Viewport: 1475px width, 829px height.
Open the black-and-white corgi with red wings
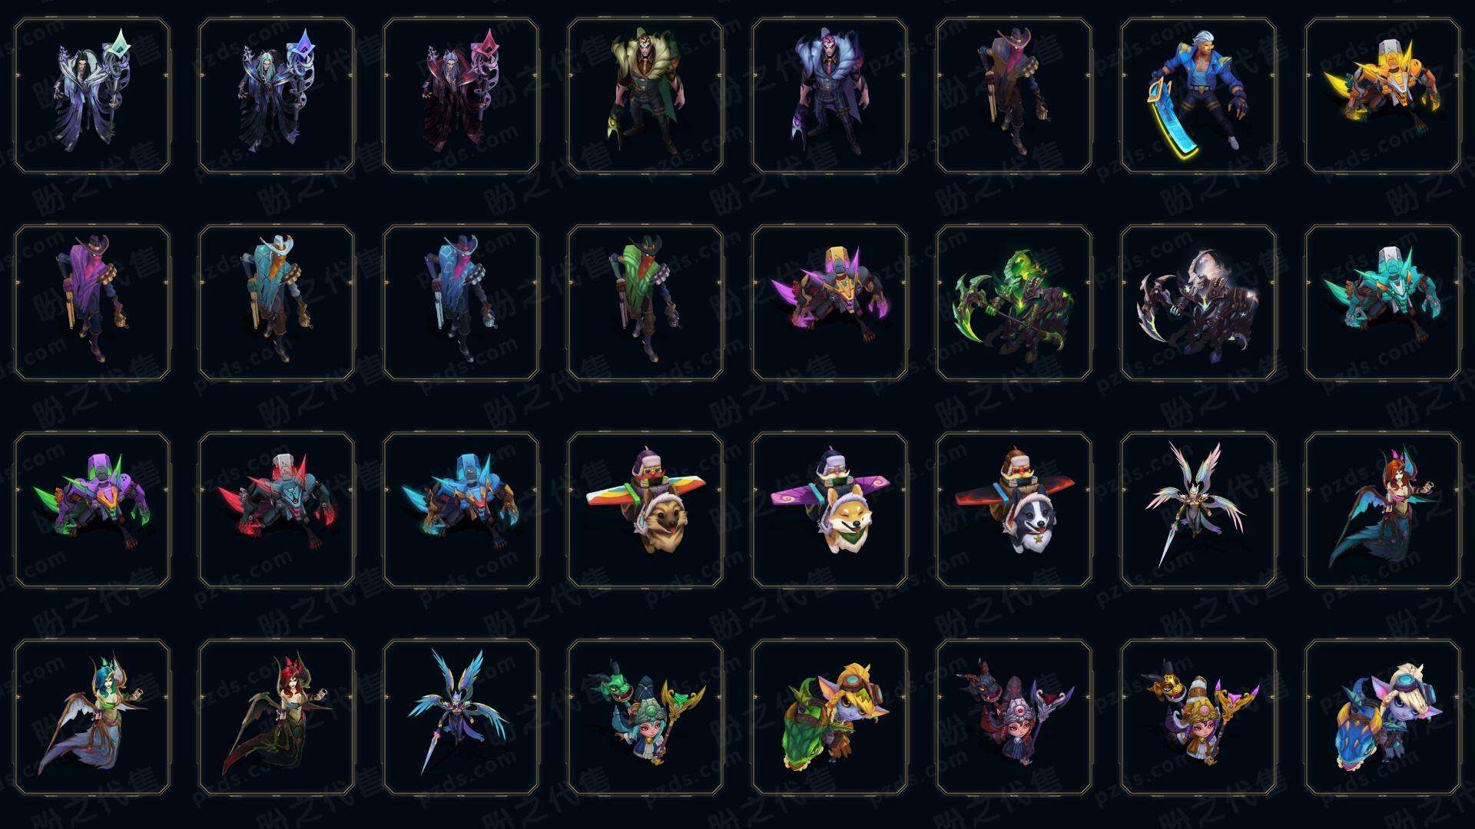point(1014,510)
